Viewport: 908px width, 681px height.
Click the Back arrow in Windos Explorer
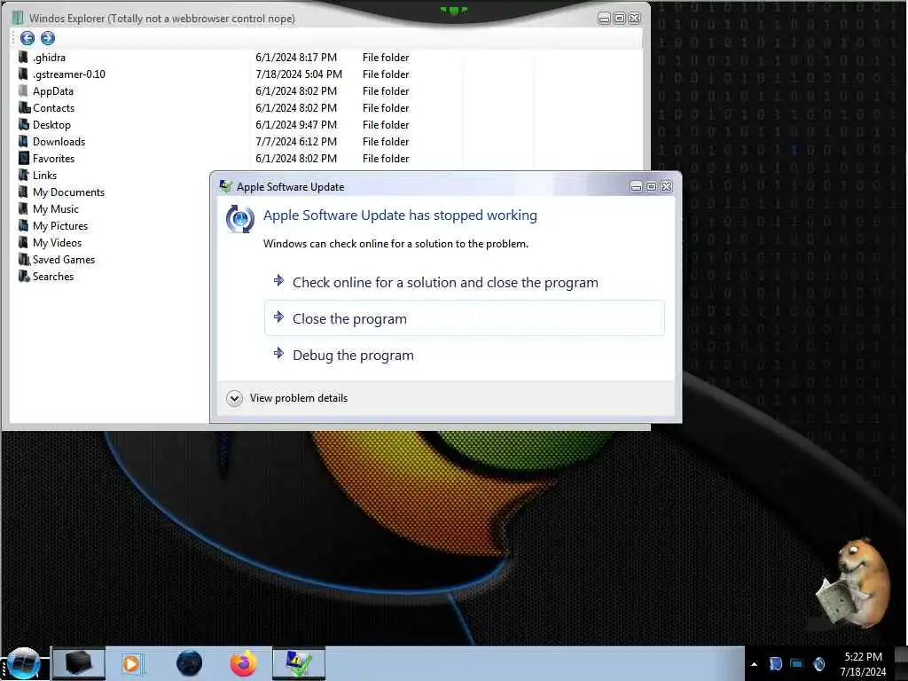pos(27,38)
